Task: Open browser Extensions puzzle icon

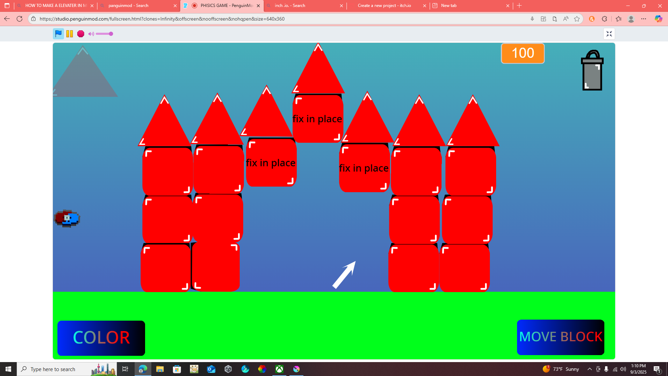Action: (x=604, y=19)
